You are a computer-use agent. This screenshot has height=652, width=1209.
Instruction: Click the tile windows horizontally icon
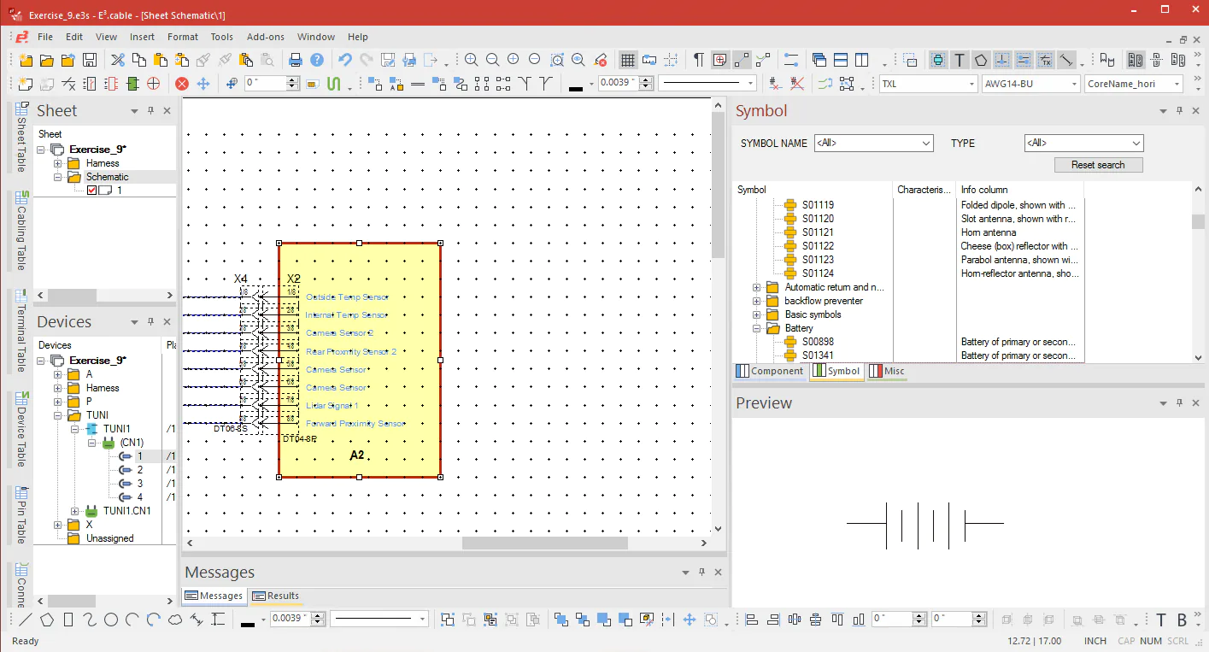841,60
